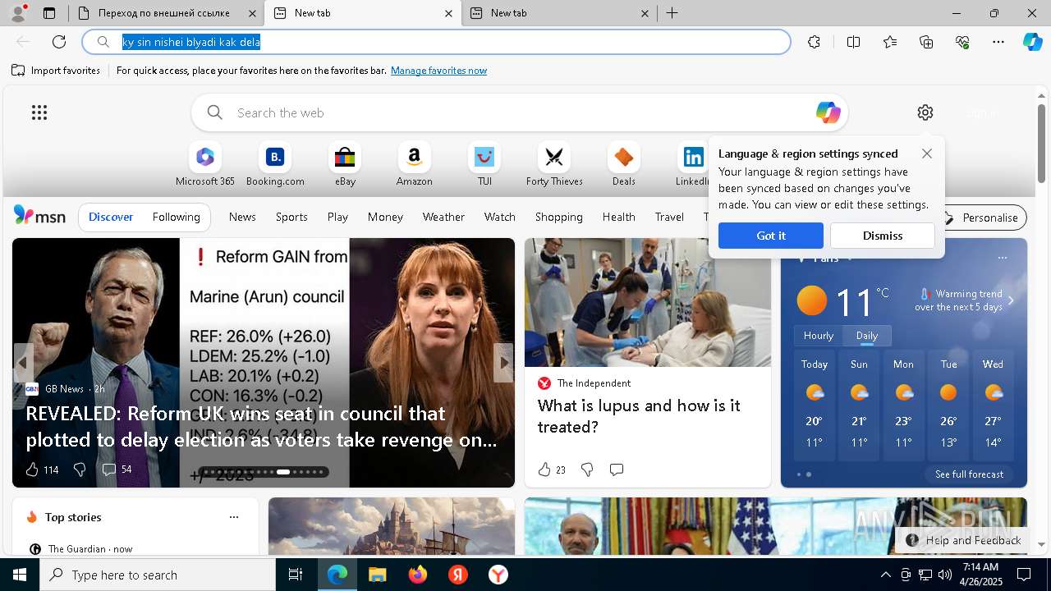Open Sports category on MSN
This screenshot has height=591, width=1051.
(x=291, y=217)
